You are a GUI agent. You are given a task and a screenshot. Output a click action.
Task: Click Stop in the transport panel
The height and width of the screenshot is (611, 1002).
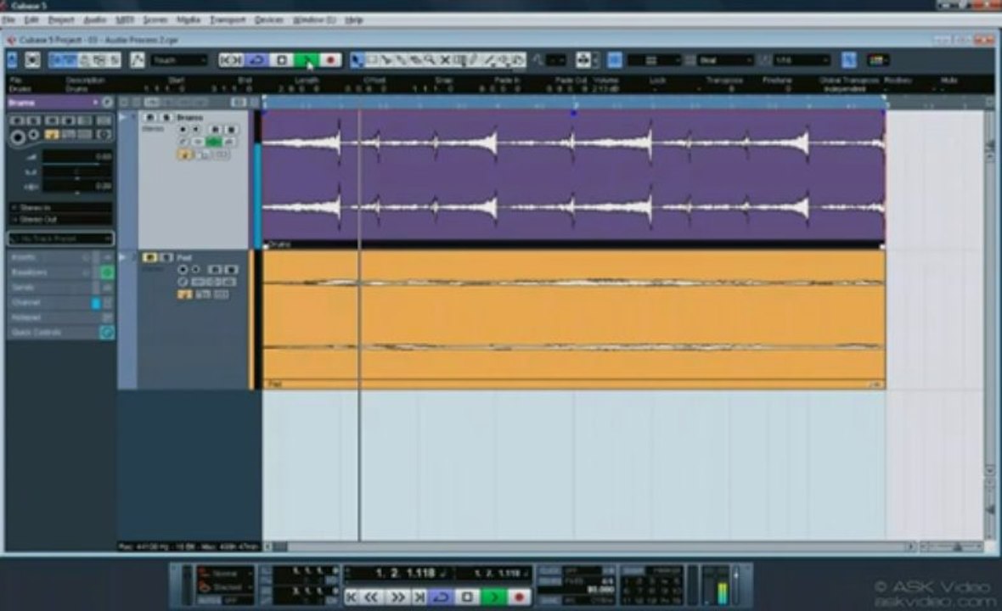pyautogui.click(x=467, y=597)
